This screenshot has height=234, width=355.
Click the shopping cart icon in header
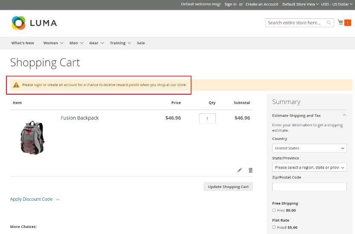pyautogui.click(x=340, y=22)
